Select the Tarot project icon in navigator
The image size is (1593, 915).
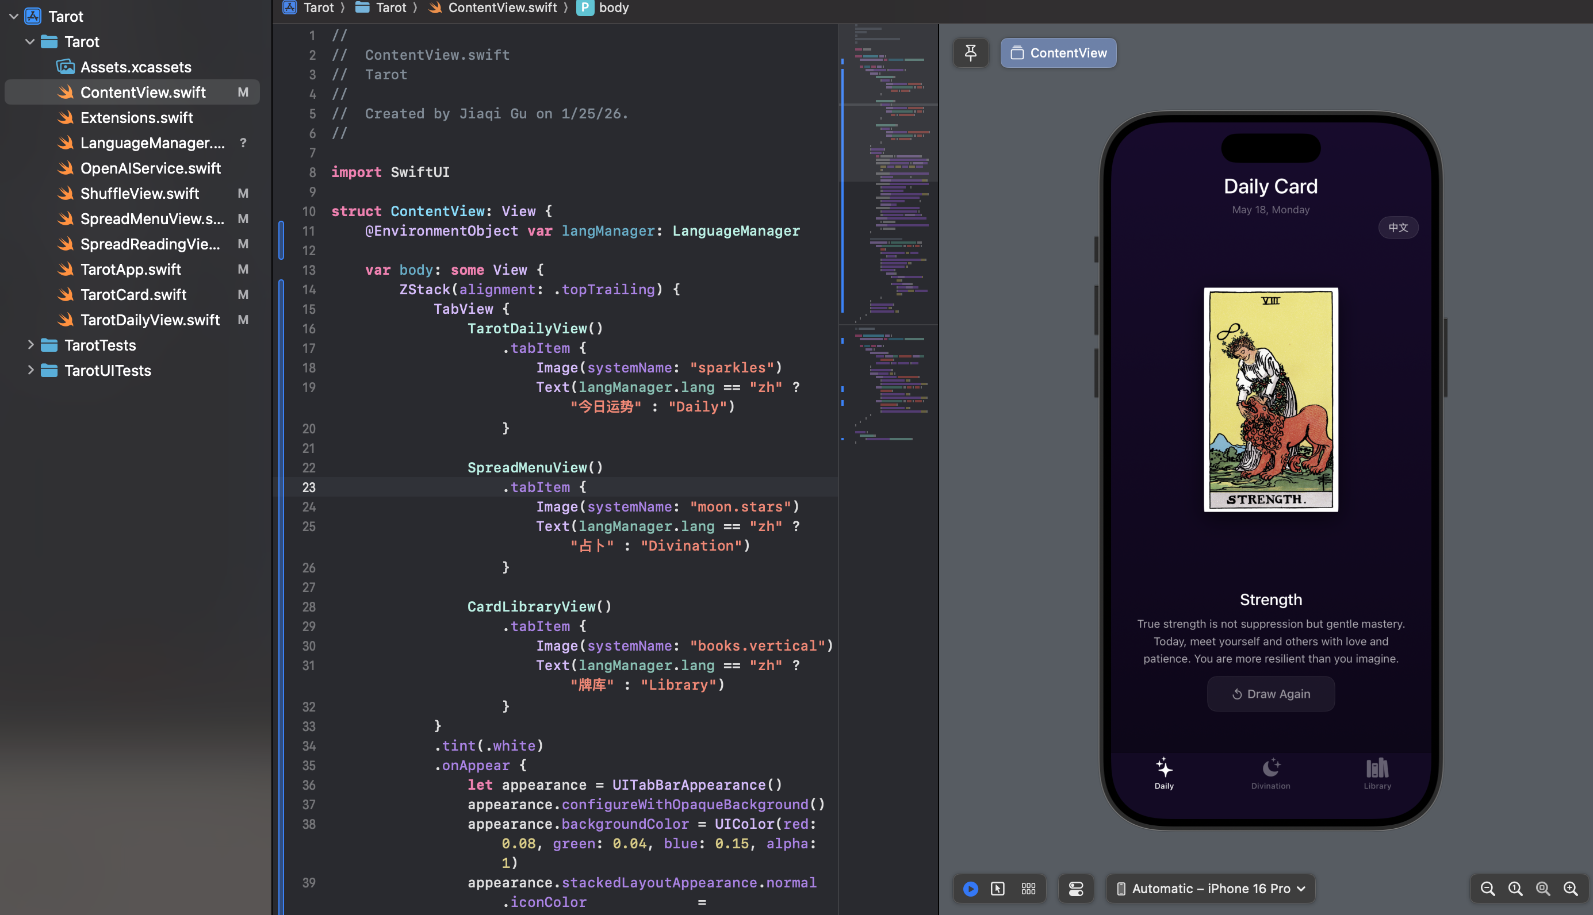pos(33,16)
